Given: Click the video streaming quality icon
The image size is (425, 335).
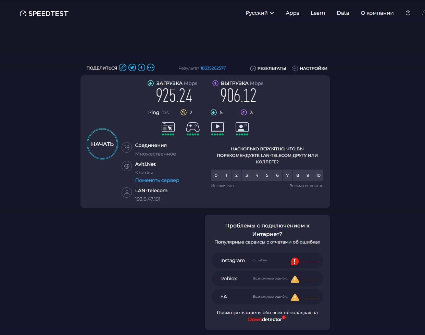Looking at the screenshot, I should click(x=217, y=127).
